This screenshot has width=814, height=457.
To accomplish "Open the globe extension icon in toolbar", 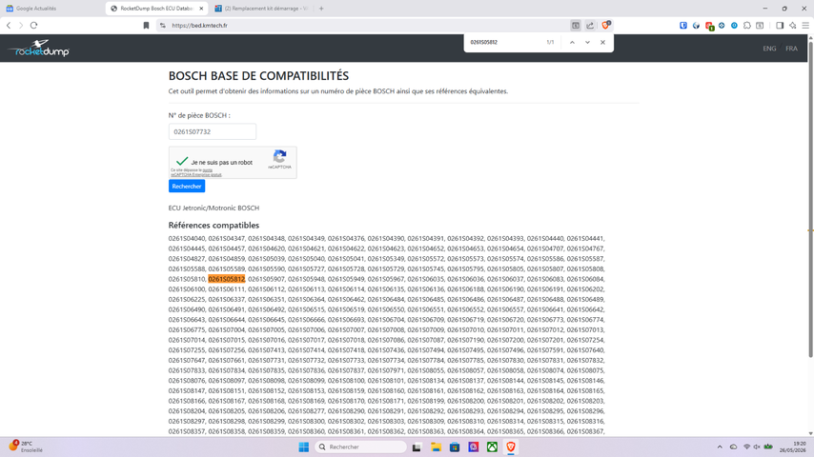I will 696,26.
